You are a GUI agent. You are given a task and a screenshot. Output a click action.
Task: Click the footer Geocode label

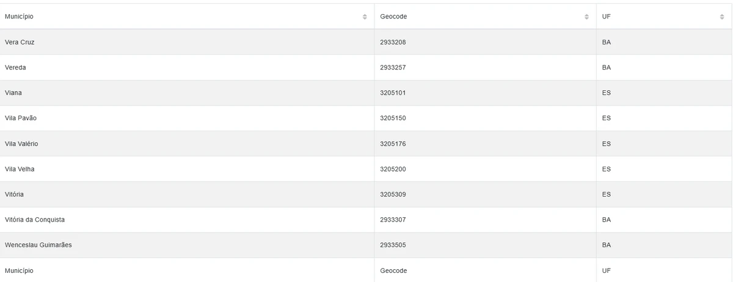[x=393, y=270]
